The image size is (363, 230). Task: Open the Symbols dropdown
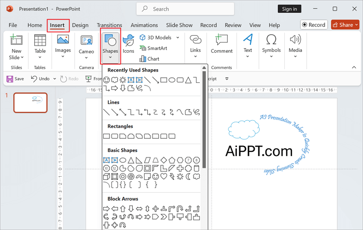[x=271, y=46]
